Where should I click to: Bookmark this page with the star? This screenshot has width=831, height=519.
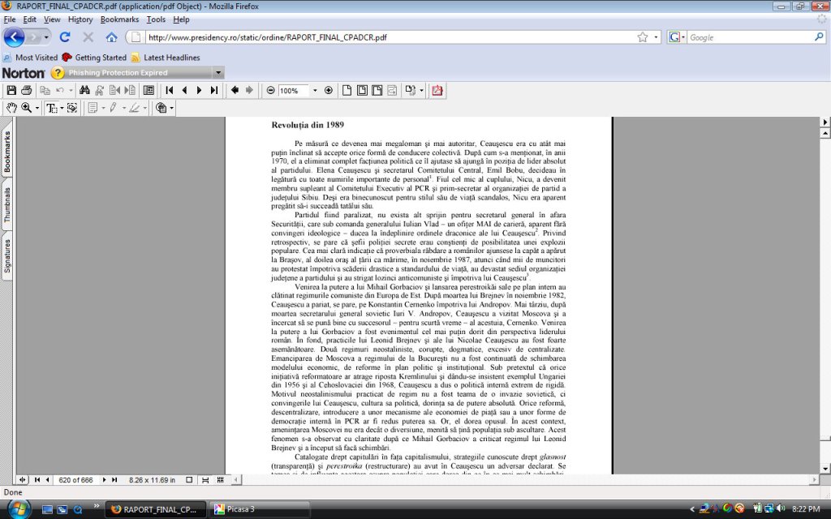(x=643, y=37)
